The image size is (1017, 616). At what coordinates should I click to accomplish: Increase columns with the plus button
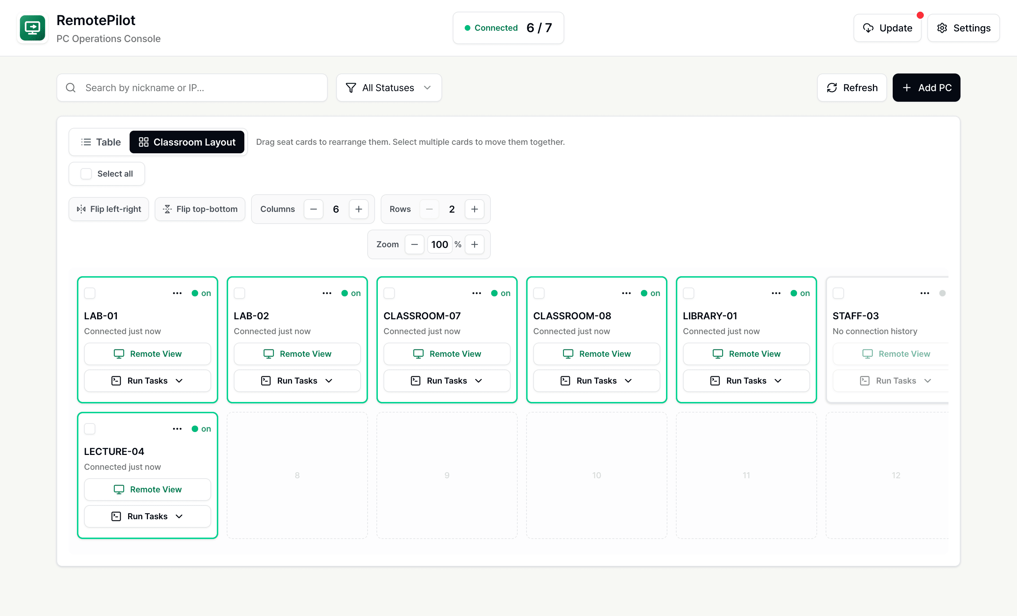[359, 209]
